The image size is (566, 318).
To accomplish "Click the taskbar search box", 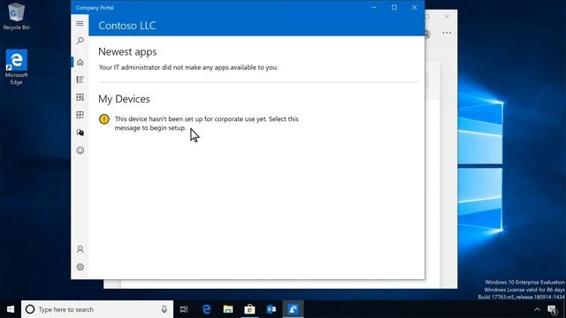I will pos(97,309).
